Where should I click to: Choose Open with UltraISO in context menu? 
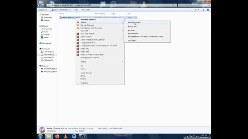coord(88,20)
